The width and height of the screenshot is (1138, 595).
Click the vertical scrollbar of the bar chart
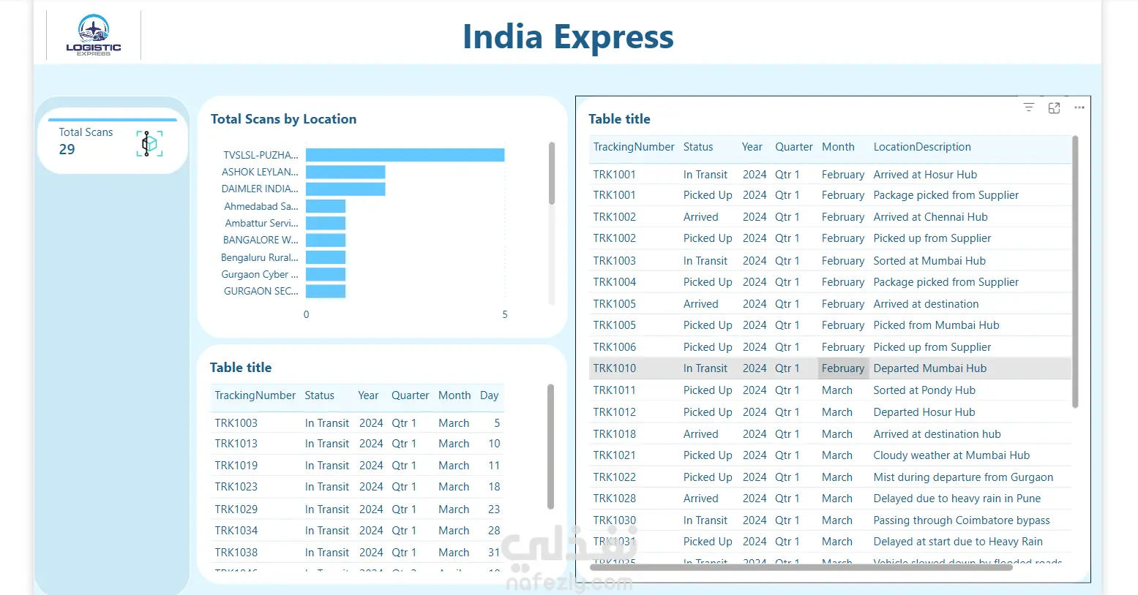[x=552, y=173]
